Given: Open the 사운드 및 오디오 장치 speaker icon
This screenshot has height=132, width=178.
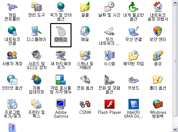Looking at the screenshot, I should pyautogui.click(x=37, y=55).
